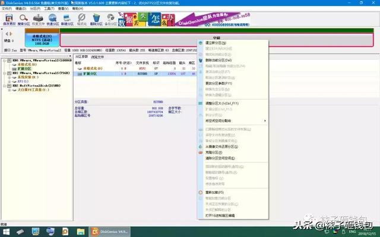Click the 搜索分区 (Search partition) magnifier icon

tap(24, 18)
